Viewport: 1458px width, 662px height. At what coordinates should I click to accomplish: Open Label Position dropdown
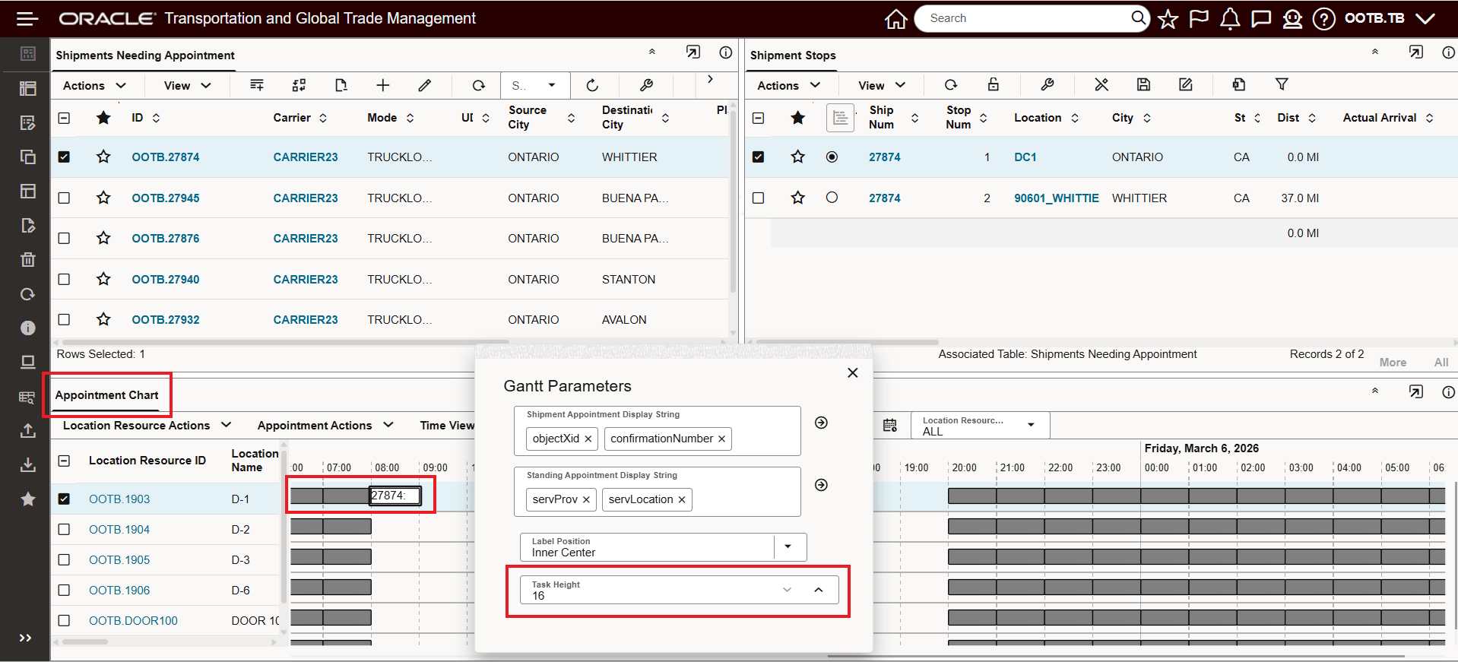coord(788,546)
